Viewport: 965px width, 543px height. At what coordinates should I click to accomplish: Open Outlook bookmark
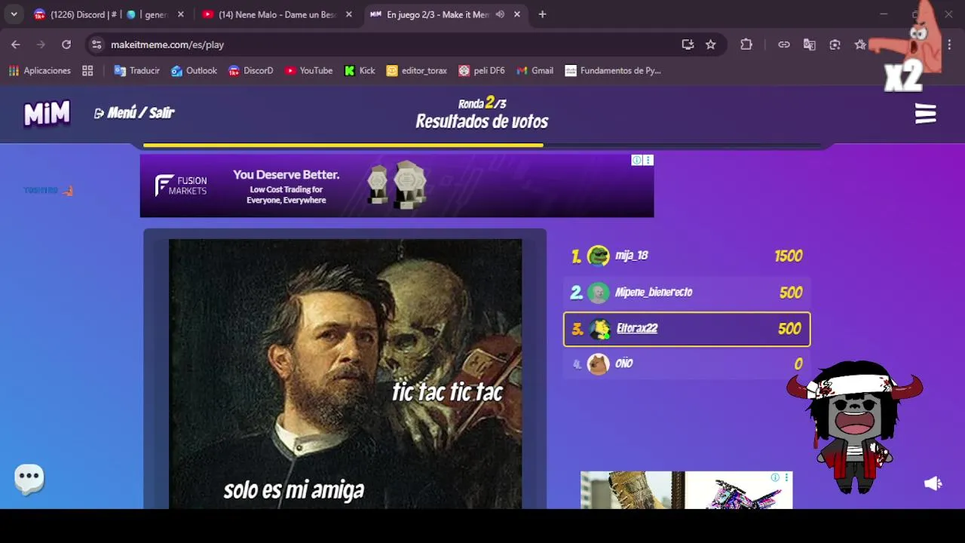coord(194,71)
